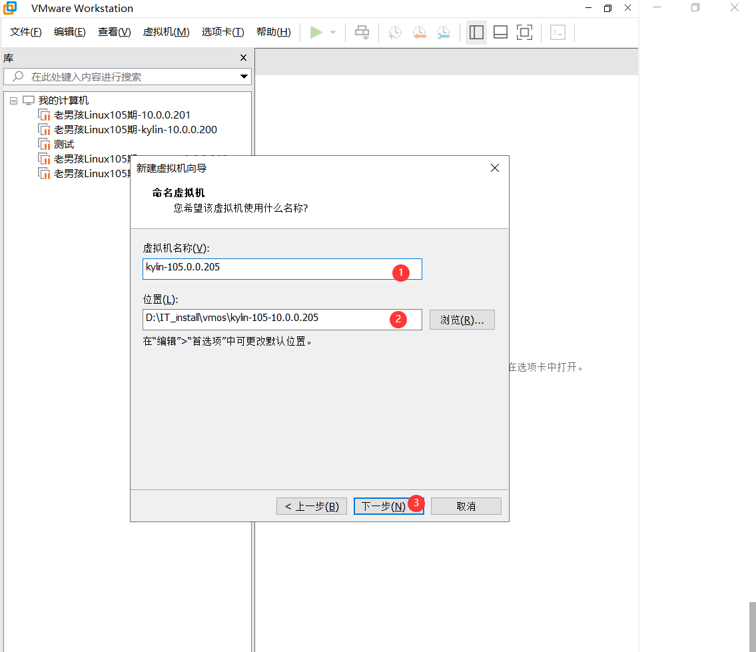Click the 位置 path input field

[x=282, y=320]
